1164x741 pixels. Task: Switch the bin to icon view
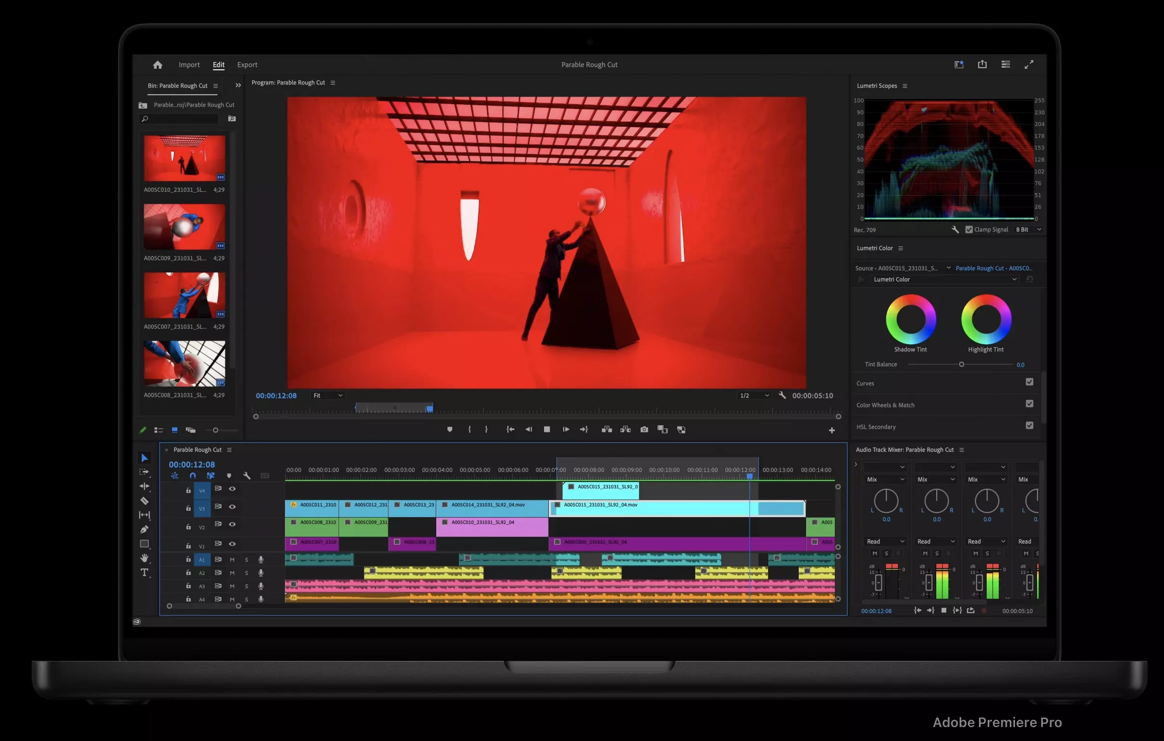click(174, 430)
